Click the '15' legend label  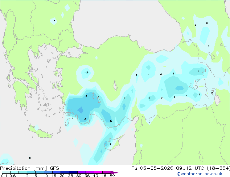(x=54, y=176)
